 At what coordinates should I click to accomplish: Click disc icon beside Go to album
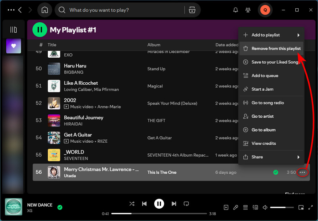pyautogui.click(x=246, y=130)
